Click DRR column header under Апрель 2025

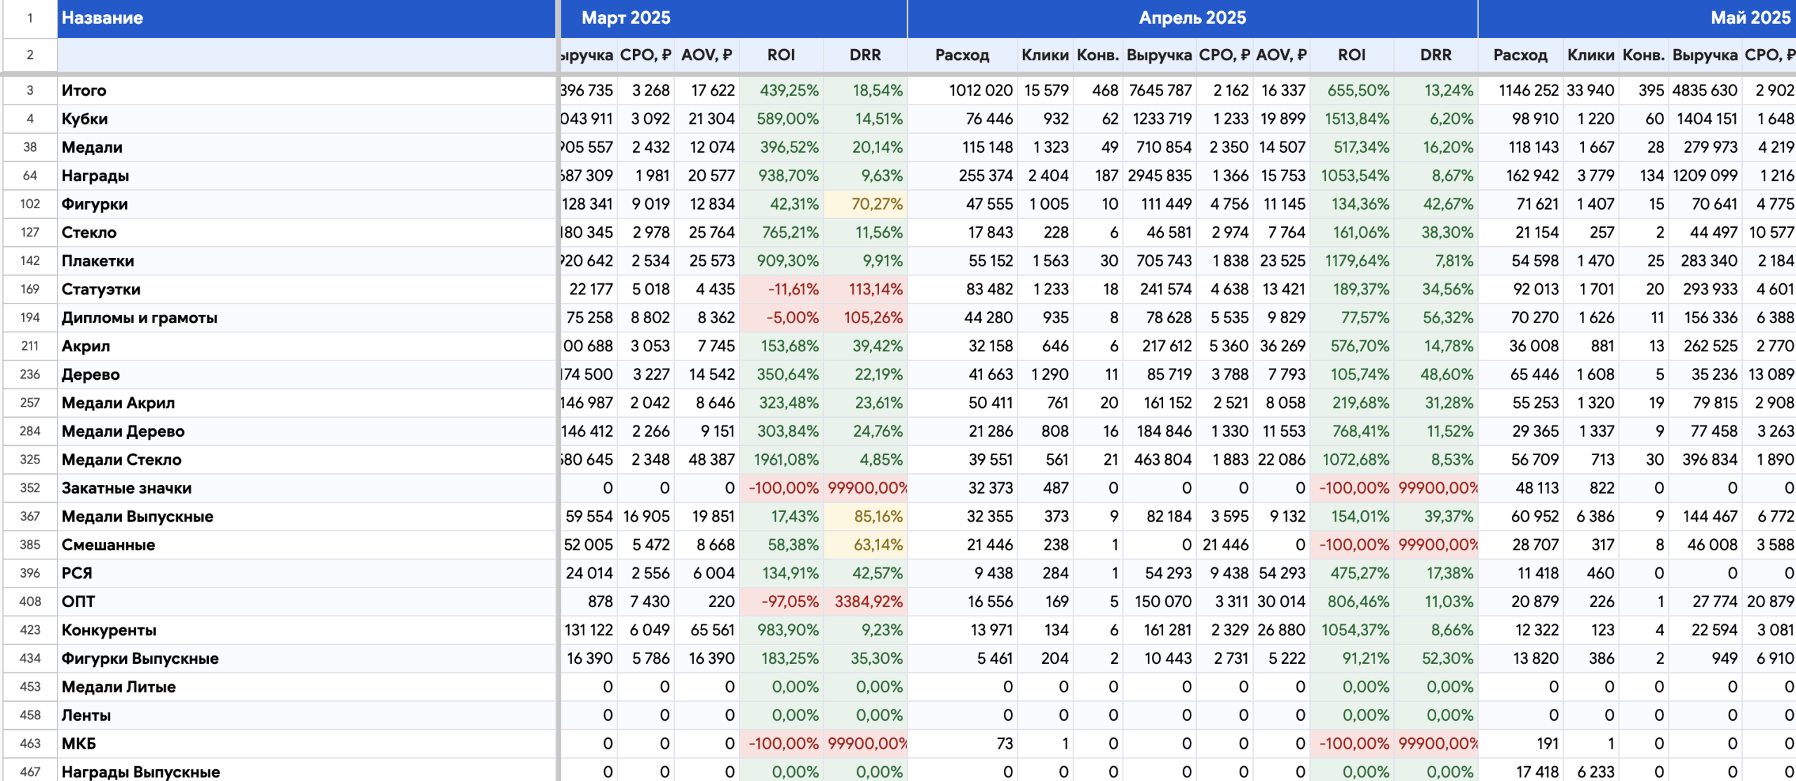(x=1435, y=55)
